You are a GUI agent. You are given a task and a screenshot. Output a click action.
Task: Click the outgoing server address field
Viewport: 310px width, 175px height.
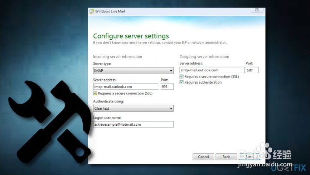(212, 70)
